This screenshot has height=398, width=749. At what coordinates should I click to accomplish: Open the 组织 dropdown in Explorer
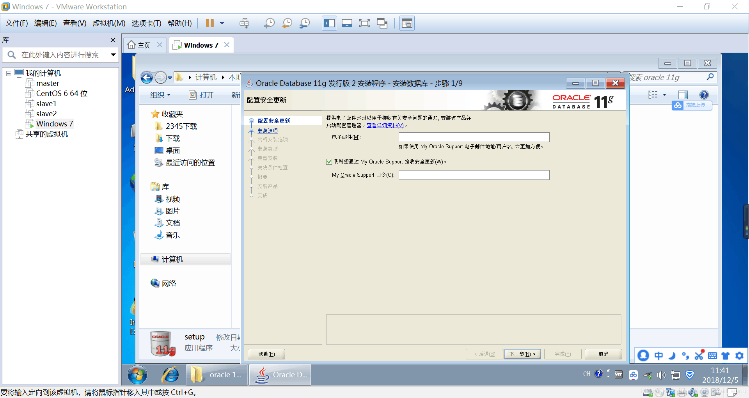160,95
